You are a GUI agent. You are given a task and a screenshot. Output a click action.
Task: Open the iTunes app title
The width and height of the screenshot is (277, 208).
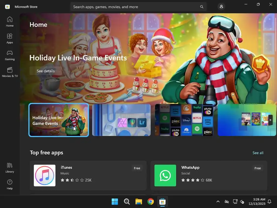click(66, 167)
